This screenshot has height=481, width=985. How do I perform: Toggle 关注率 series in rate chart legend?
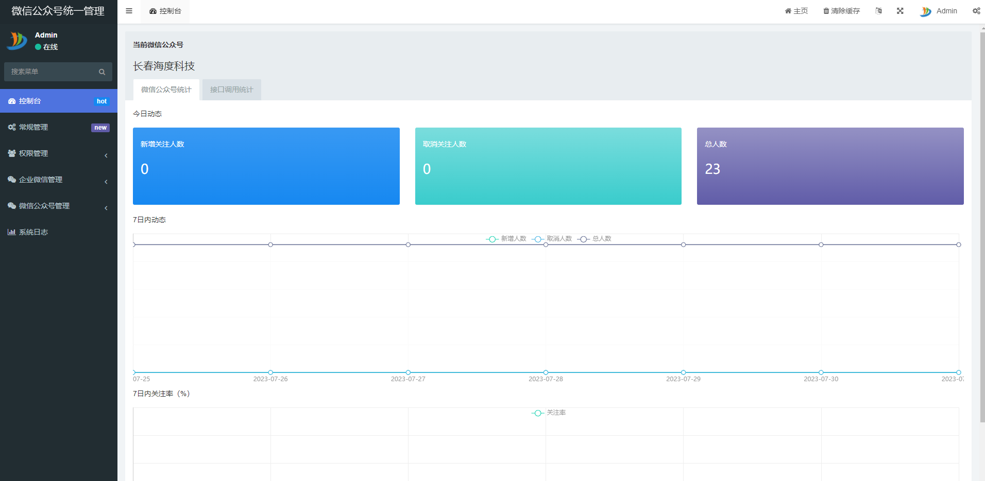pyautogui.click(x=549, y=413)
